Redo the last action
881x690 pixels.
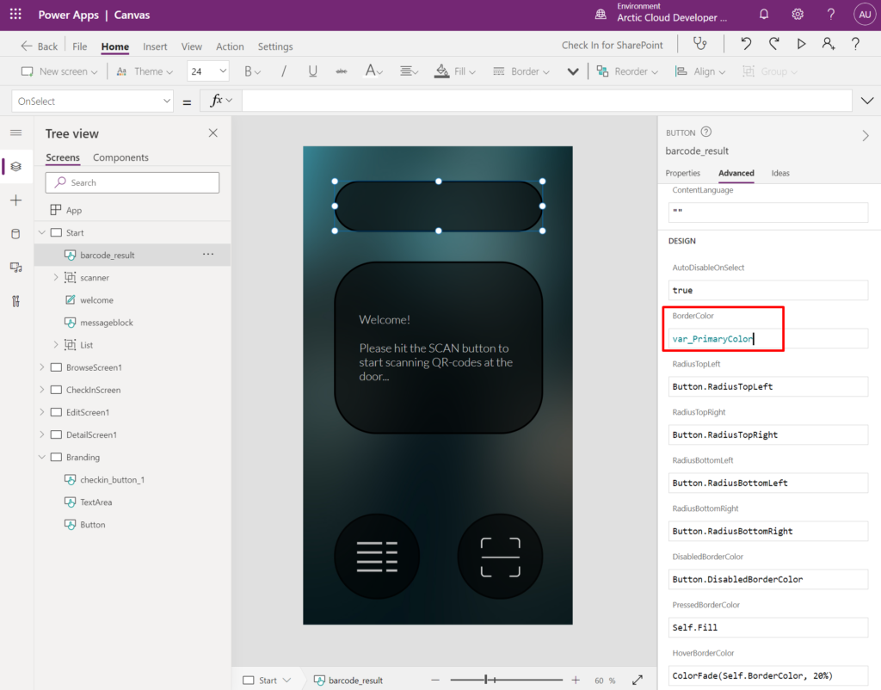click(x=773, y=44)
